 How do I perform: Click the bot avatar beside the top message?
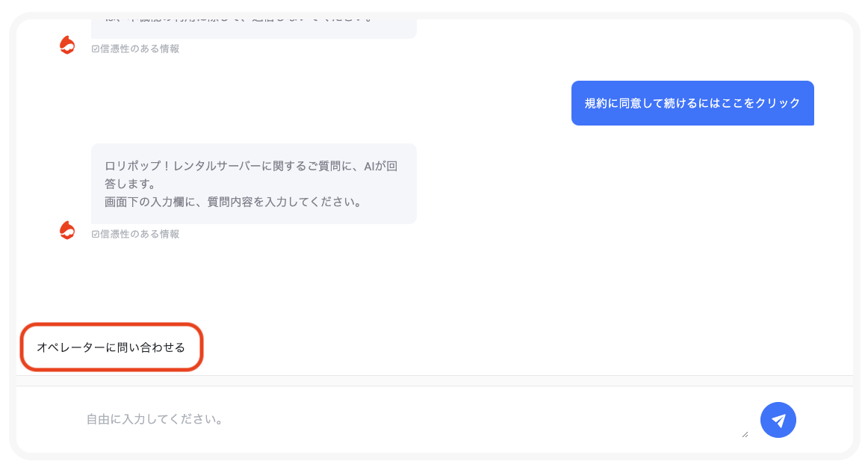coord(67,45)
